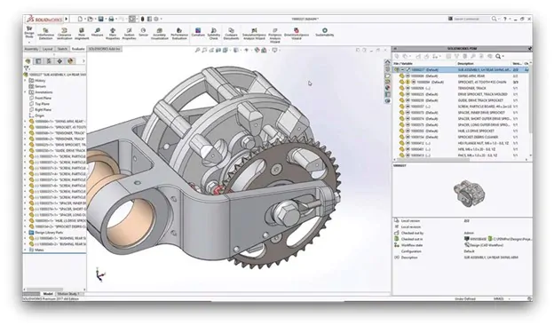Image resolution: width=554 pixels, height=326 pixels.
Task: Collapse the top assembly row in PDM list
Action: pos(402,69)
